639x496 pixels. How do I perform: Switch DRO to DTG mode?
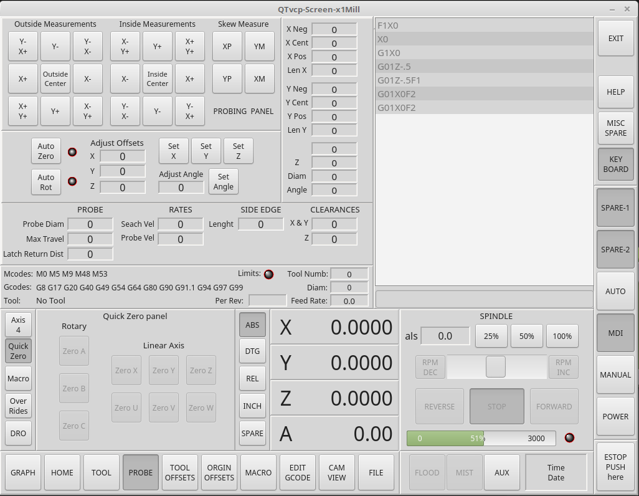click(x=252, y=351)
